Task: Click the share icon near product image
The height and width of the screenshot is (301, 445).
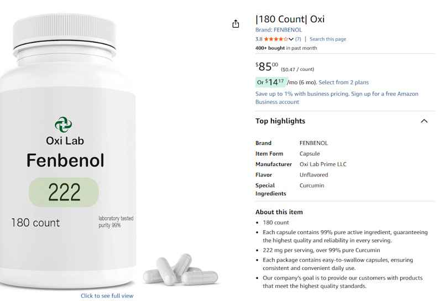Action: pos(235,24)
